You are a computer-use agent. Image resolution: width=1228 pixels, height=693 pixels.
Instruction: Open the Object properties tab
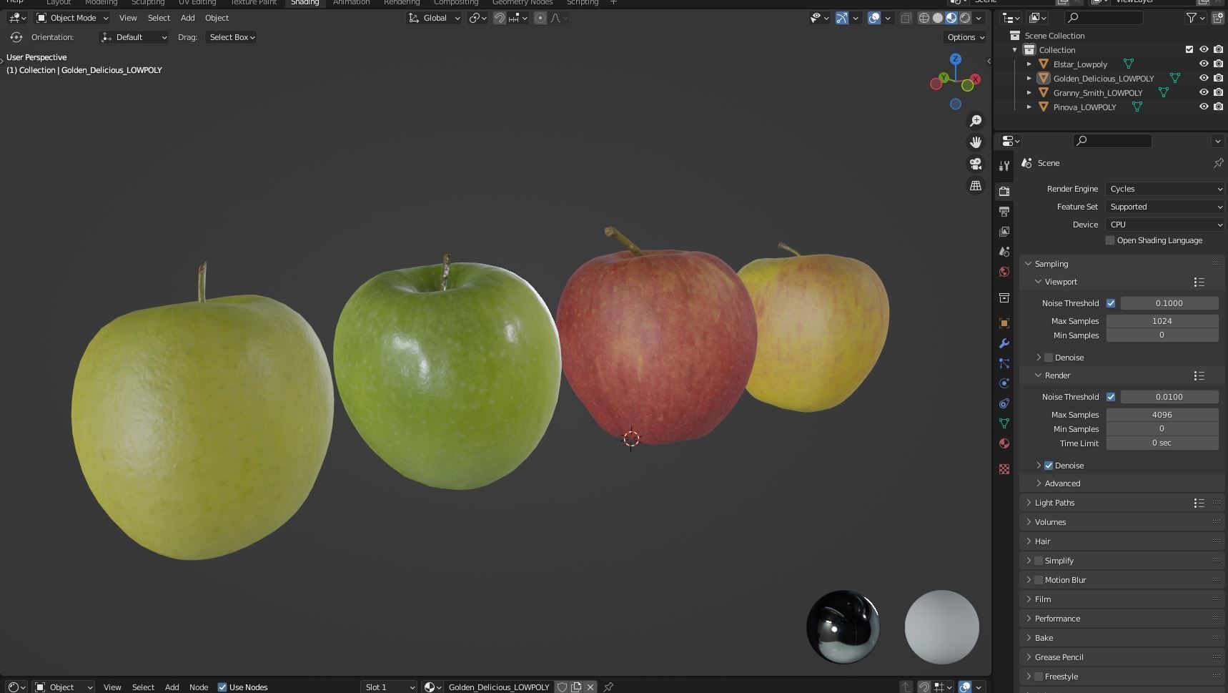click(x=1004, y=323)
